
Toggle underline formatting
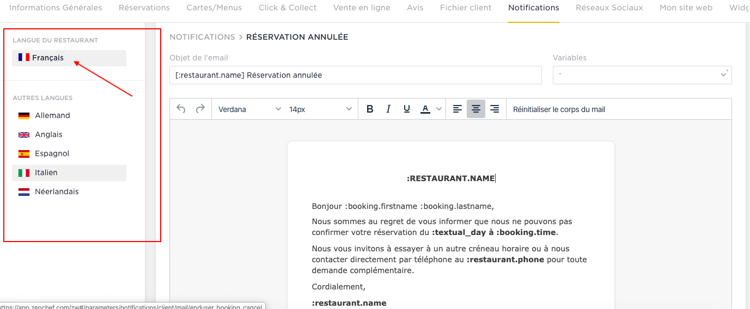(x=407, y=109)
